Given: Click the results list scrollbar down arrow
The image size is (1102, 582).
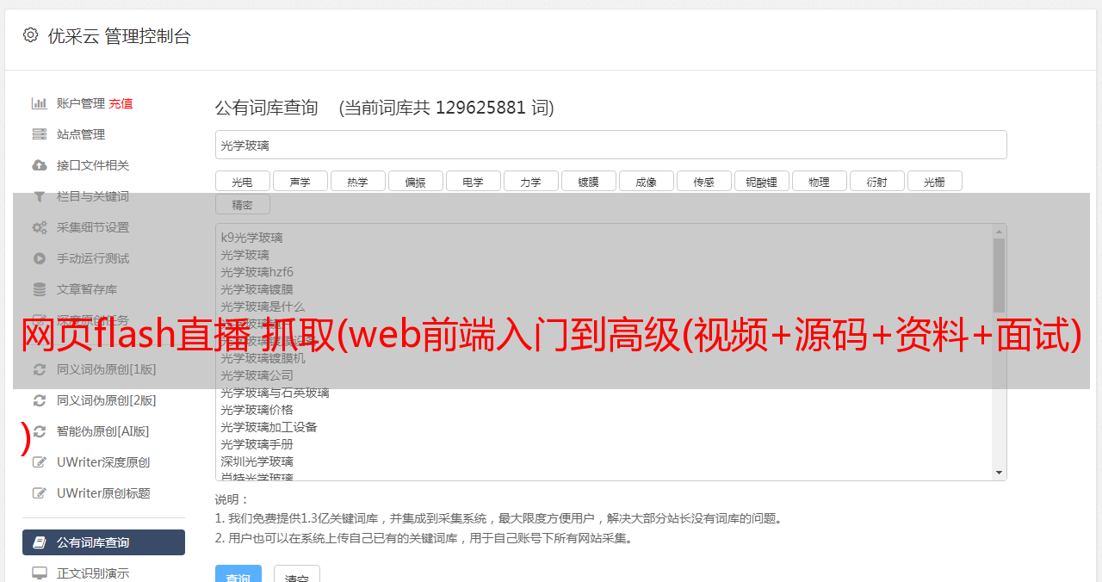Looking at the screenshot, I should [x=999, y=473].
